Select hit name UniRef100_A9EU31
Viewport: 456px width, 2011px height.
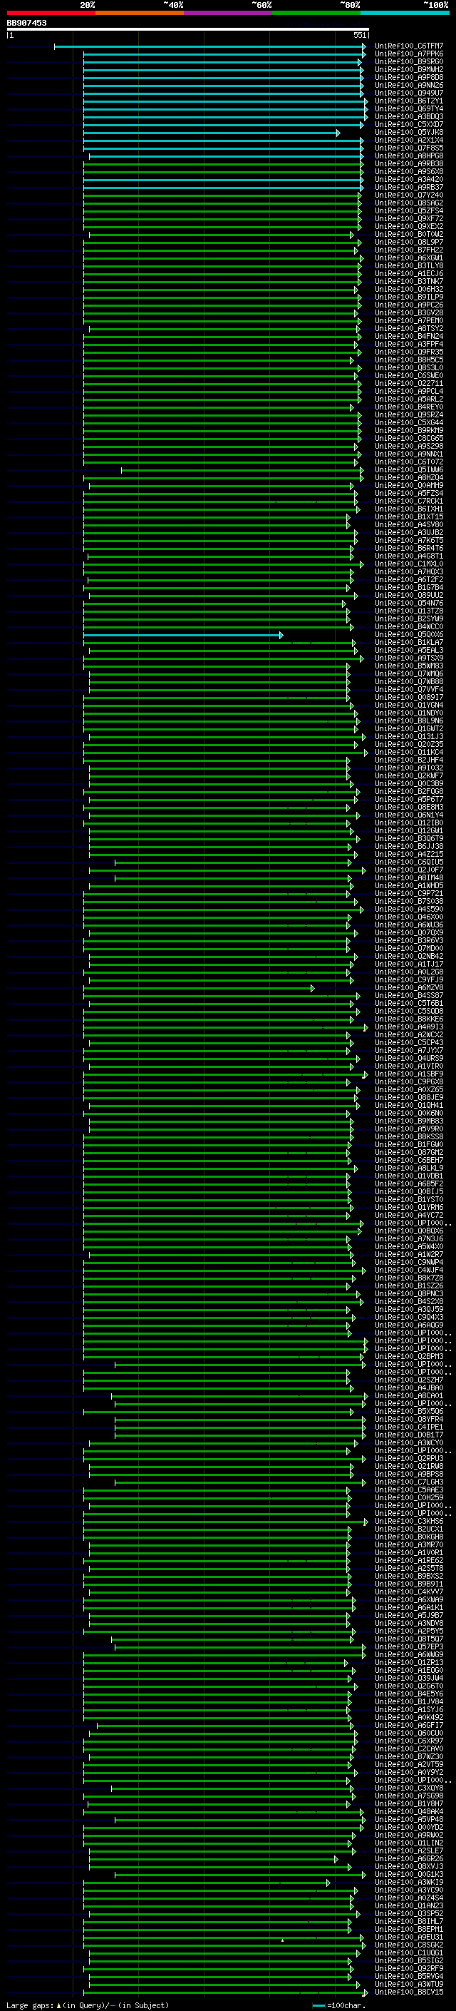tap(409, 1937)
